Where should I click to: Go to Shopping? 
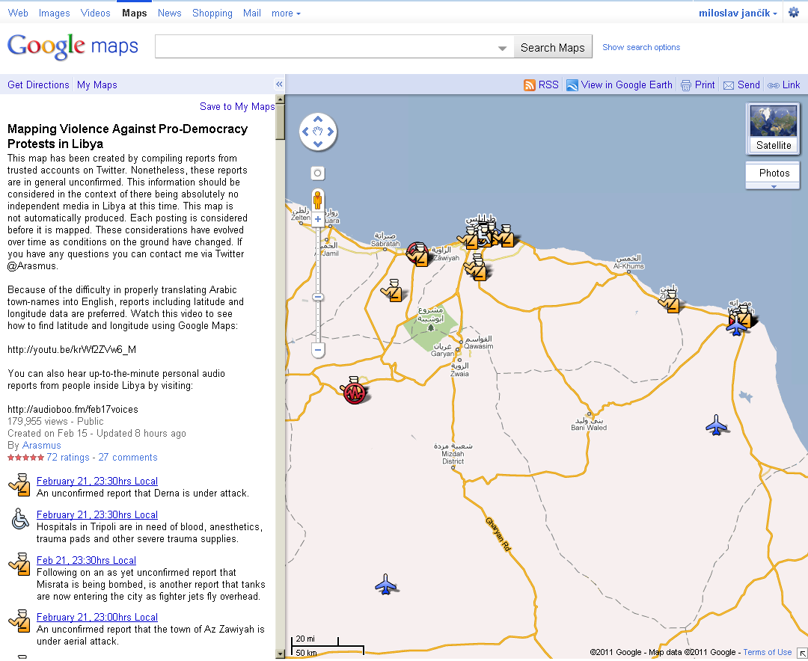(x=212, y=13)
